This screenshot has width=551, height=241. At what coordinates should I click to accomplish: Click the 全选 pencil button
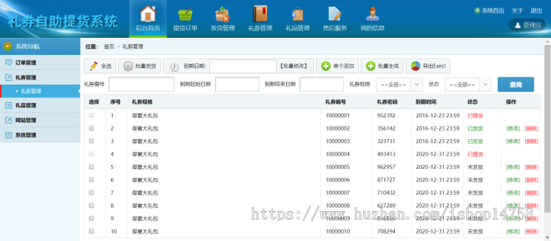[x=100, y=66]
